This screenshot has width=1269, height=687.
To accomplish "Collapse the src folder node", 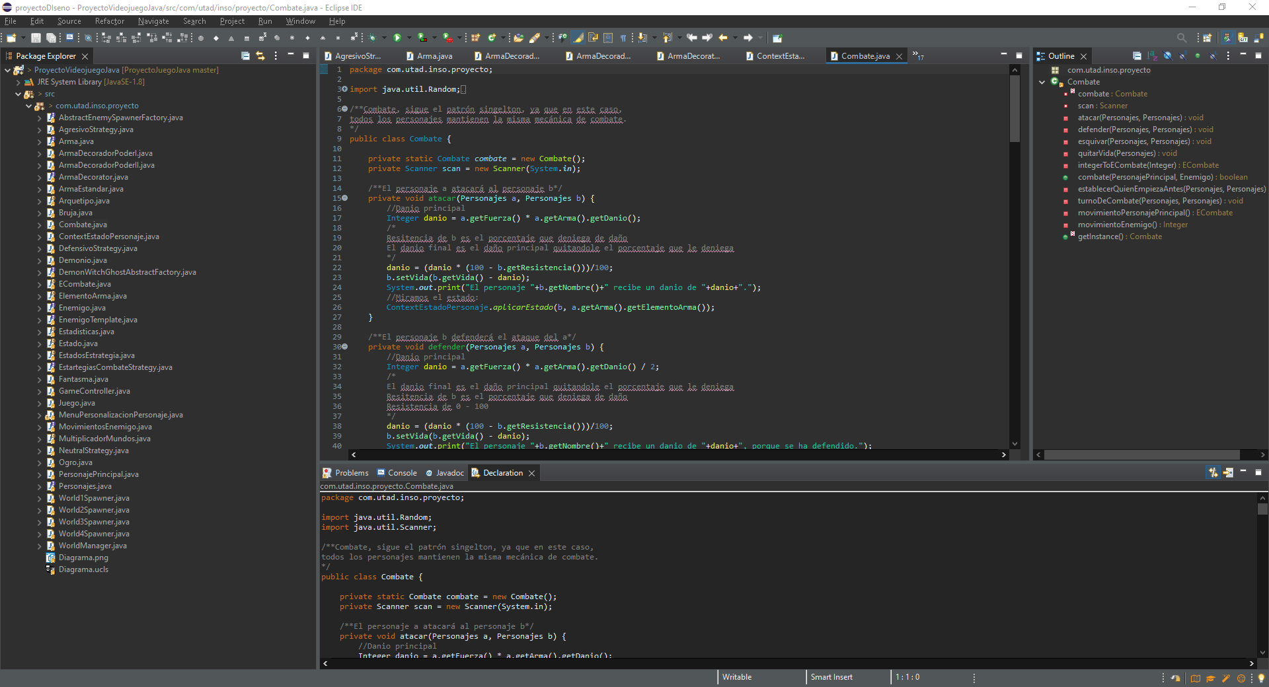I will point(18,94).
